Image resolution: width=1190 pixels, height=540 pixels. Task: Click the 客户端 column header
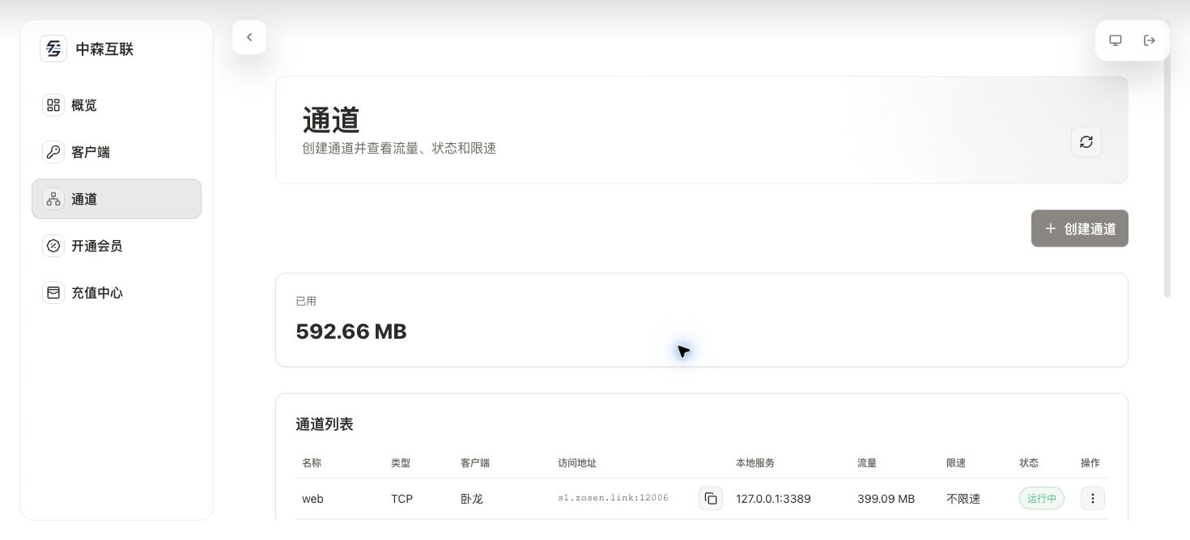[x=475, y=463]
